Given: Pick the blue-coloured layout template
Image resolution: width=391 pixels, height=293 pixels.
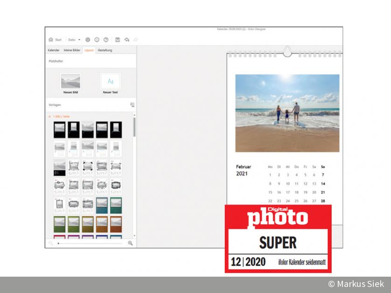Looking at the screenshot, I should click(x=102, y=206).
